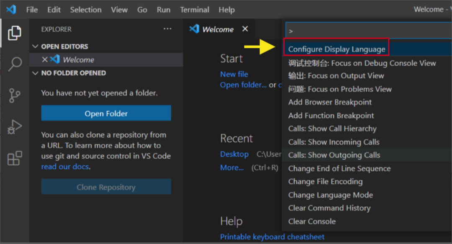The width and height of the screenshot is (452, 244).
Task: Select Add Browser Breakpoint command
Action: [x=367, y=102]
